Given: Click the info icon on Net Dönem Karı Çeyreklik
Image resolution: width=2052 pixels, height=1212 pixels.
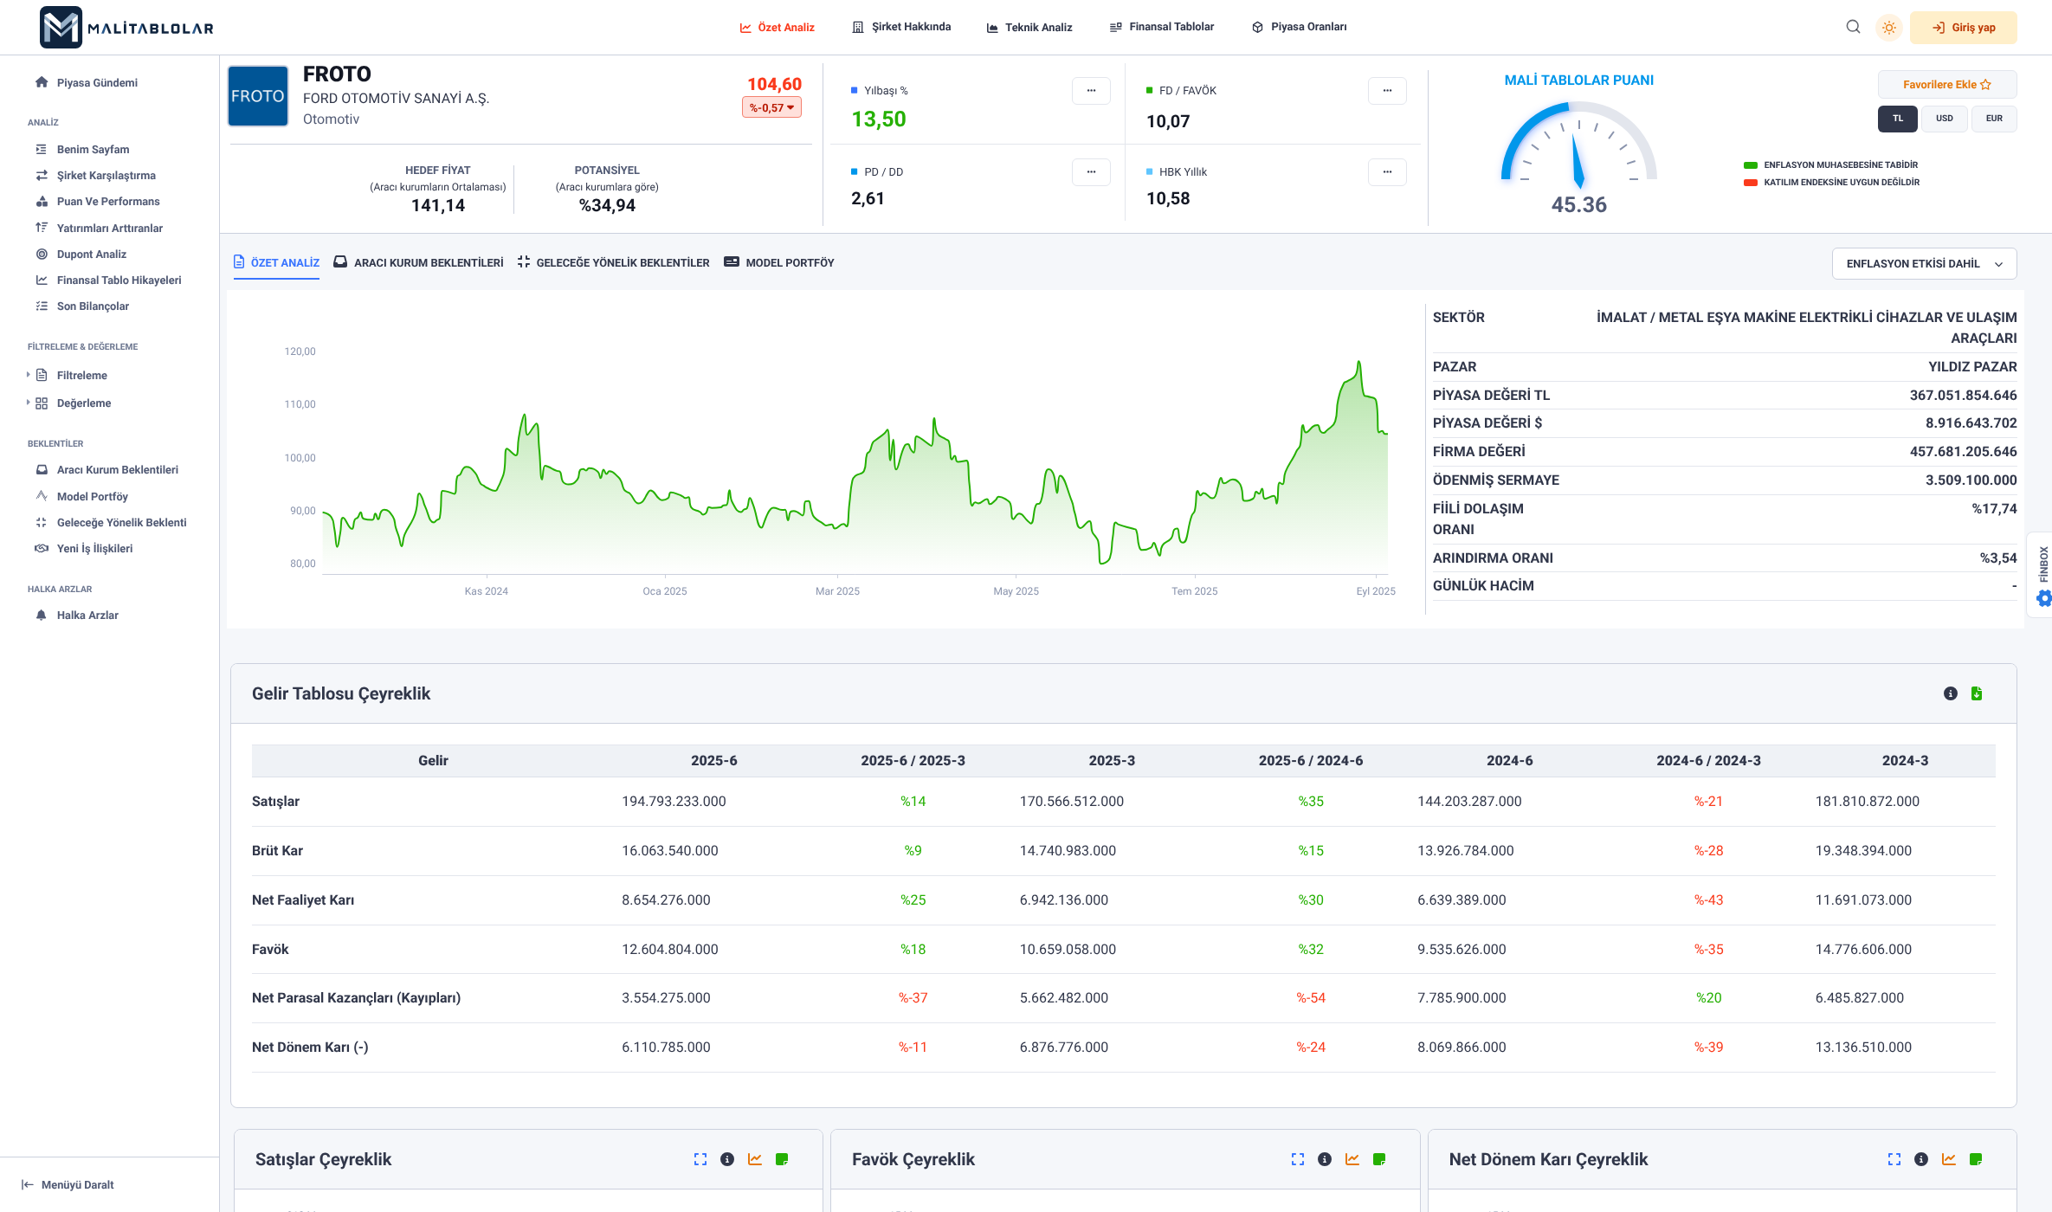Looking at the screenshot, I should click(x=1921, y=1159).
